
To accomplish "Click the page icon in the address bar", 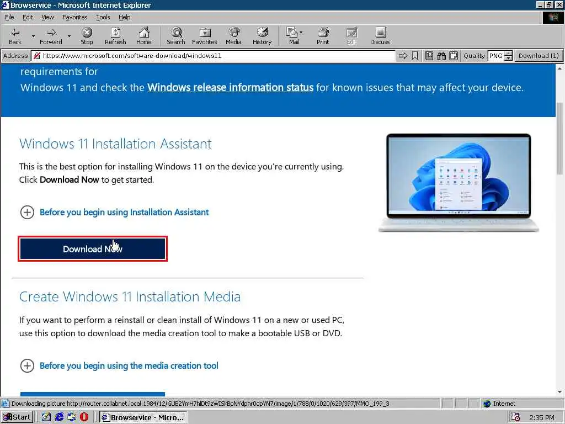I will click(x=37, y=56).
